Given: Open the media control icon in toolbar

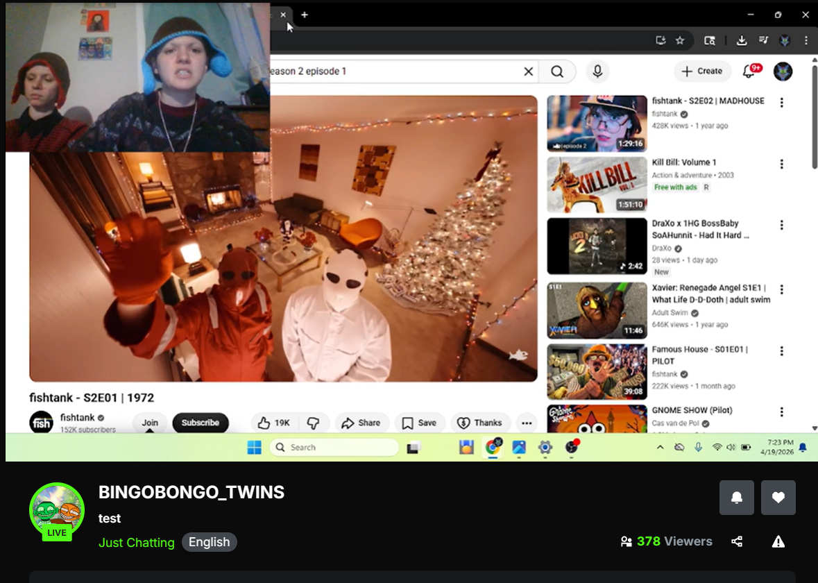Looking at the screenshot, I should (x=763, y=40).
